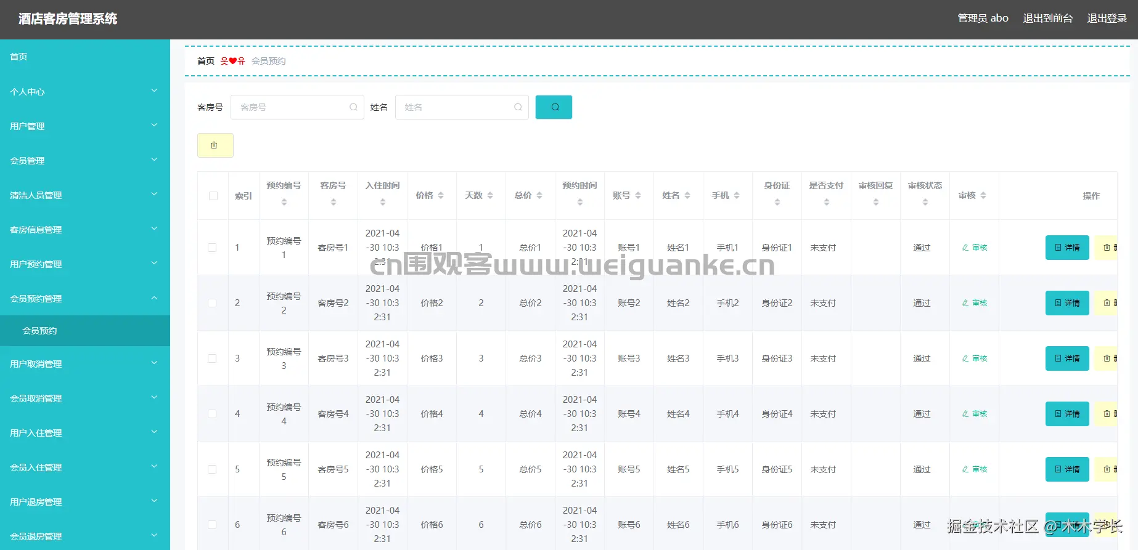Image resolution: width=1138 pixels, height=550 pixels.
Task: Check the checkbox for row 3
Action: click(212, 358)
